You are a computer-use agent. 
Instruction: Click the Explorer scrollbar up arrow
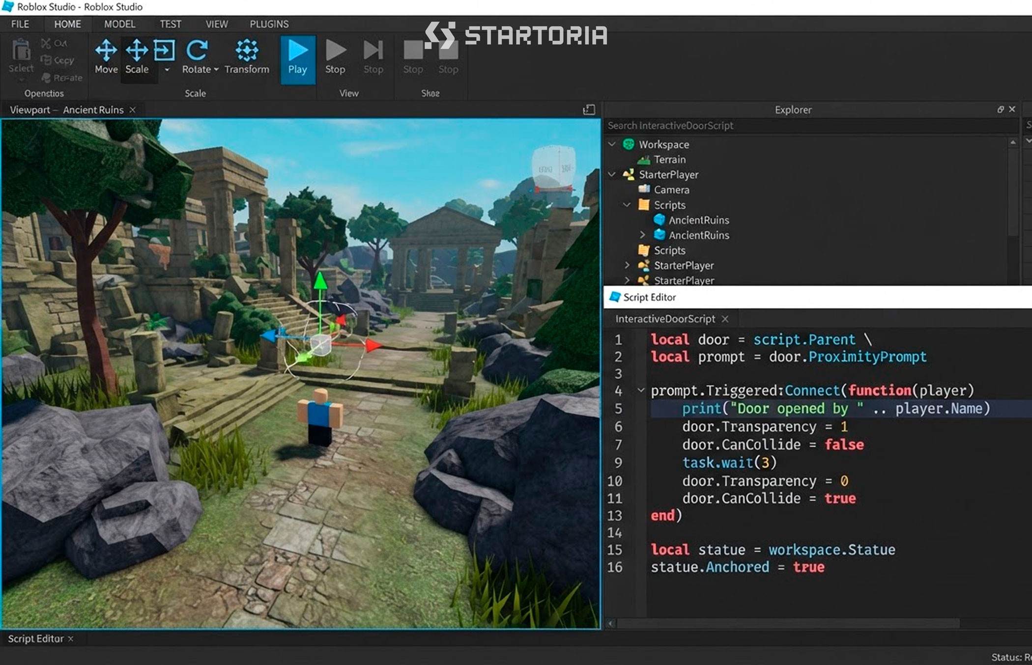1013,142
